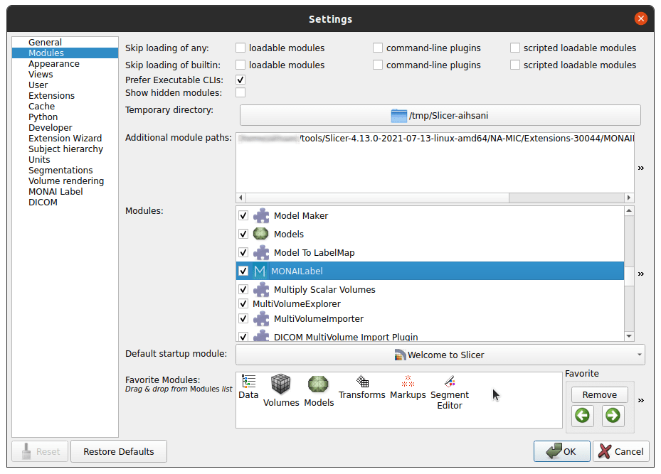Screen dimensions: 661x474
Task: Click module paths scroll left arrow
Action: 240,198
